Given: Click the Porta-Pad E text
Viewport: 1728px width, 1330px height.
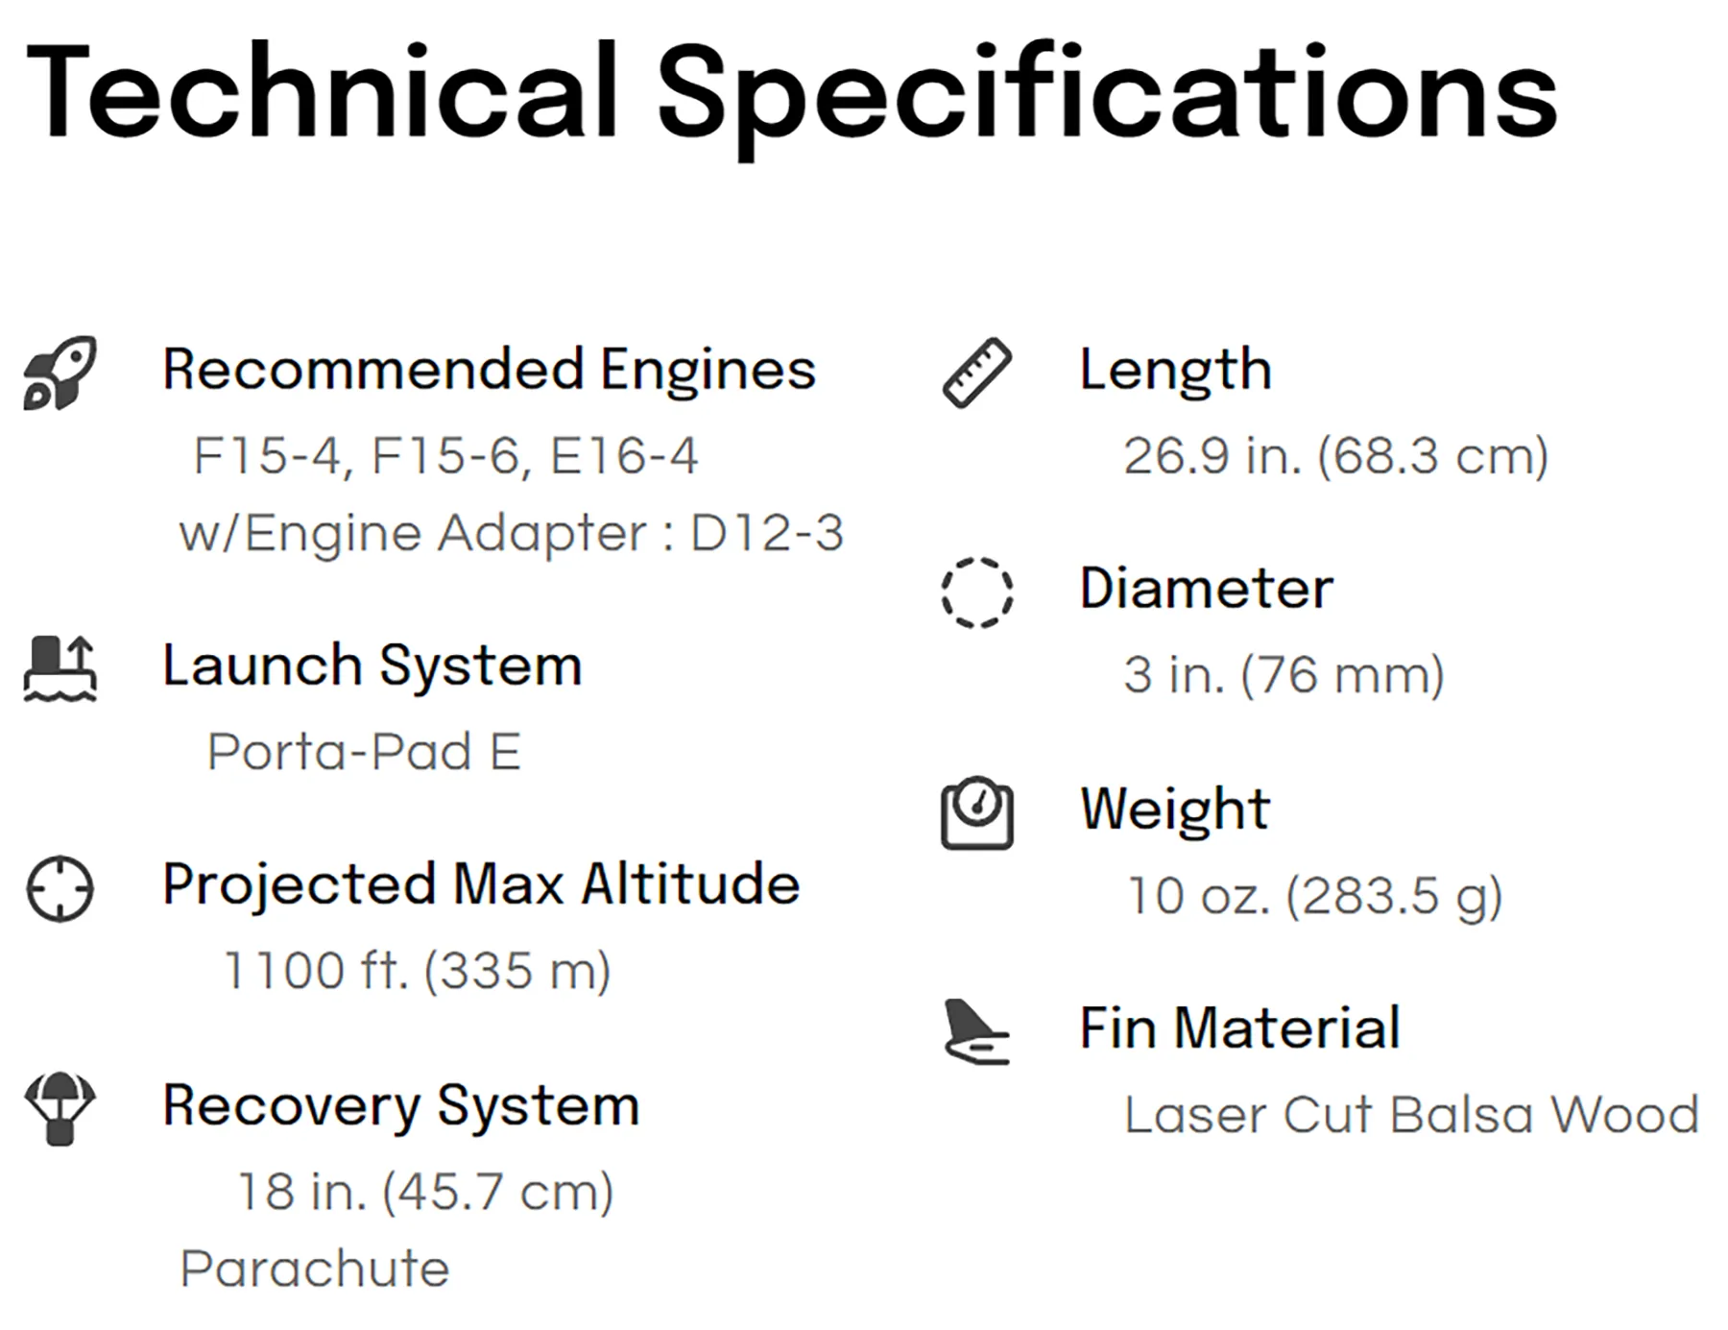Looking at the screenshot, I should point(364,751).
